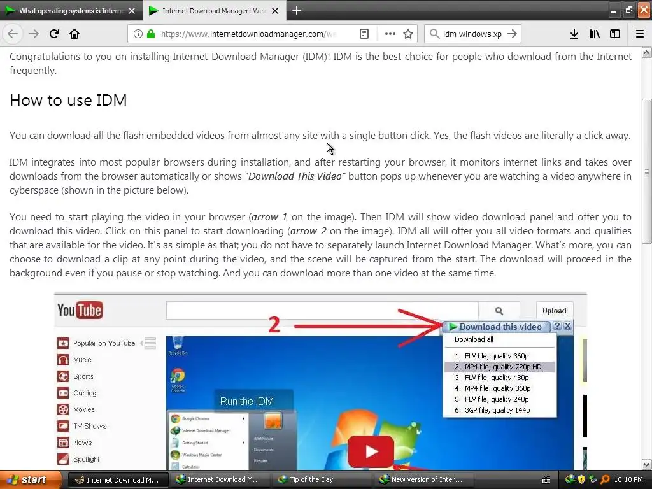The height and width of the screenshot is (489, 652).
Task: Toggle reader view for this page
Action: coord(364,34)
